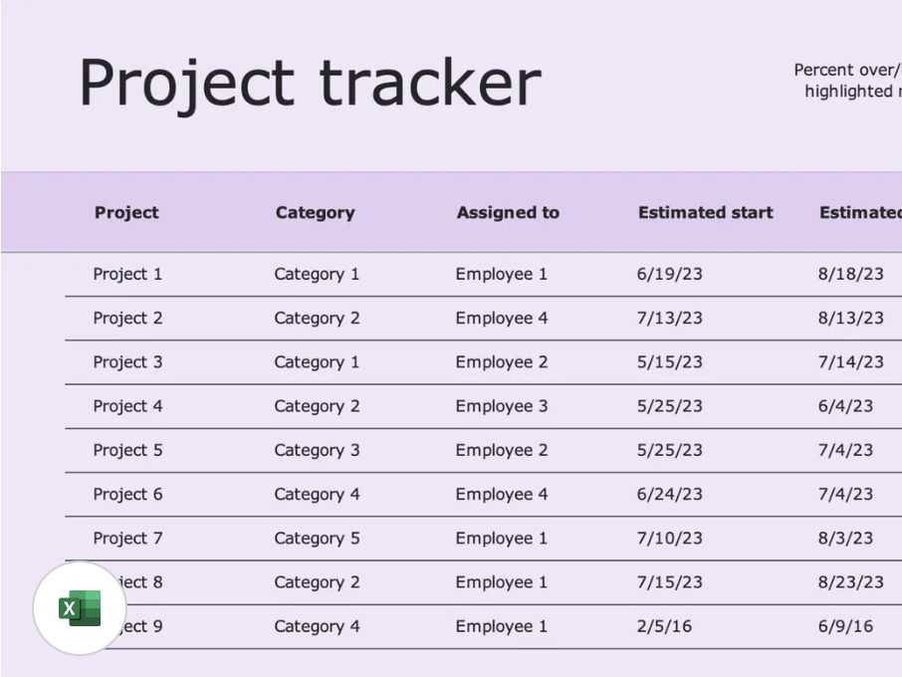
Task: Select the 6/24/23 start date cell
Action: pos(669,494)
